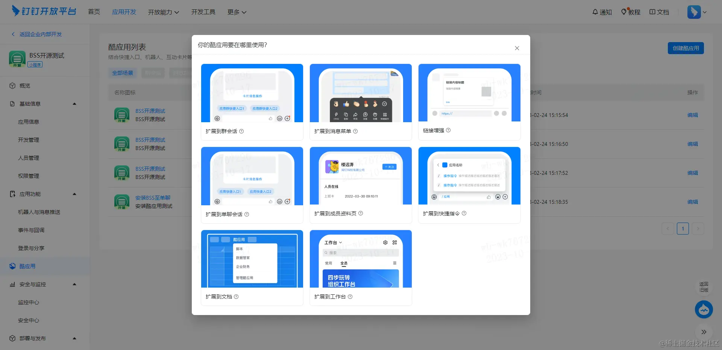Viewport: 722px width, 350px height.
Task: Select 酷应用 in sidebar
Action: click(27, 266)
